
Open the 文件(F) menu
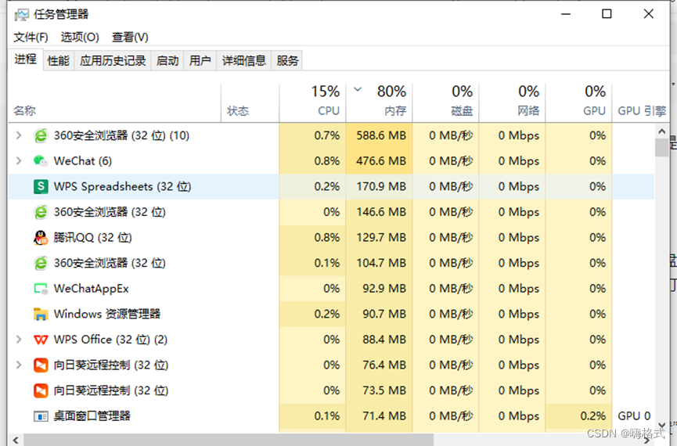[31, 37]
